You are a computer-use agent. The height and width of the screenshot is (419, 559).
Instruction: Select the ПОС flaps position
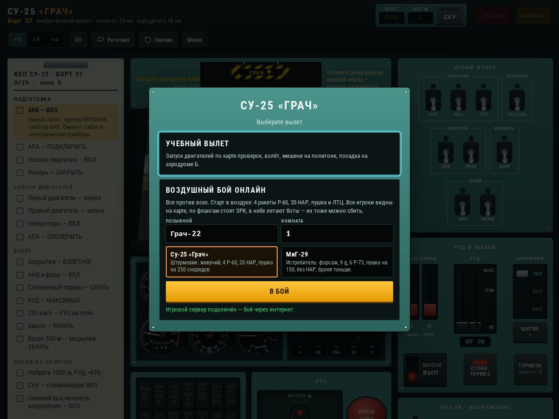tap(530, 309)
